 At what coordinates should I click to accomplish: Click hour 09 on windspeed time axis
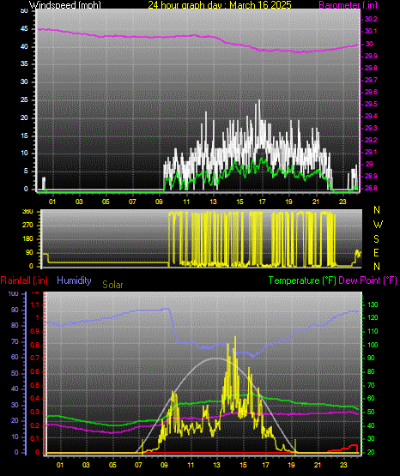coord(159,202)
